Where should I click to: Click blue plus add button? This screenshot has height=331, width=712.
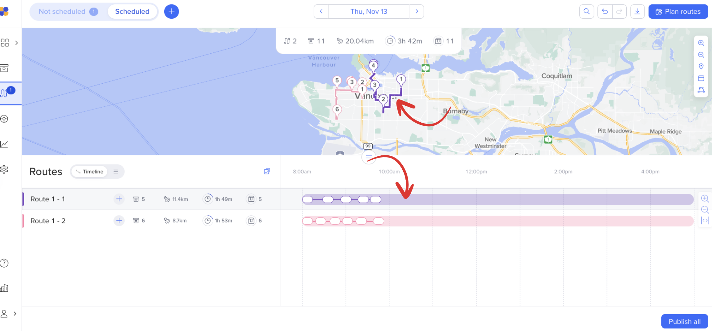click(x=171, y=12)
